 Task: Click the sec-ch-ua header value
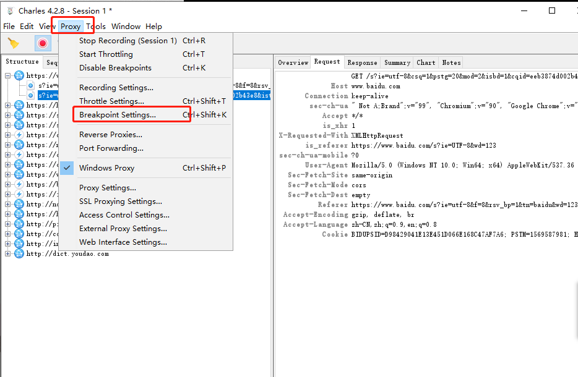465,106
